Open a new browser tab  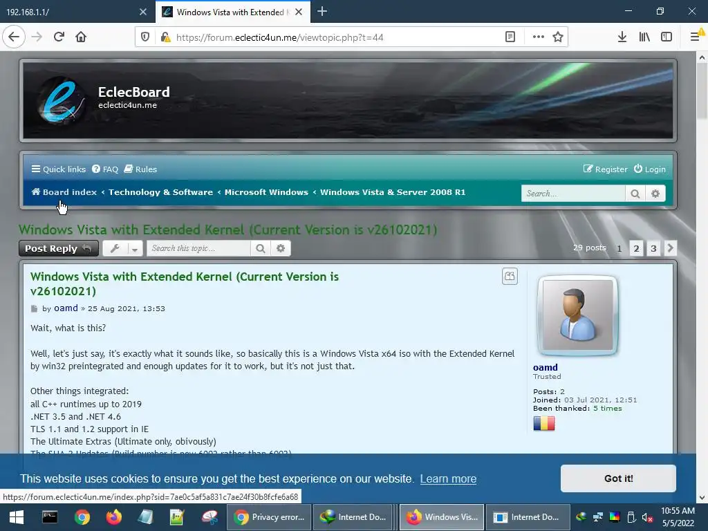pyautogui.click(x=322, y=11)
